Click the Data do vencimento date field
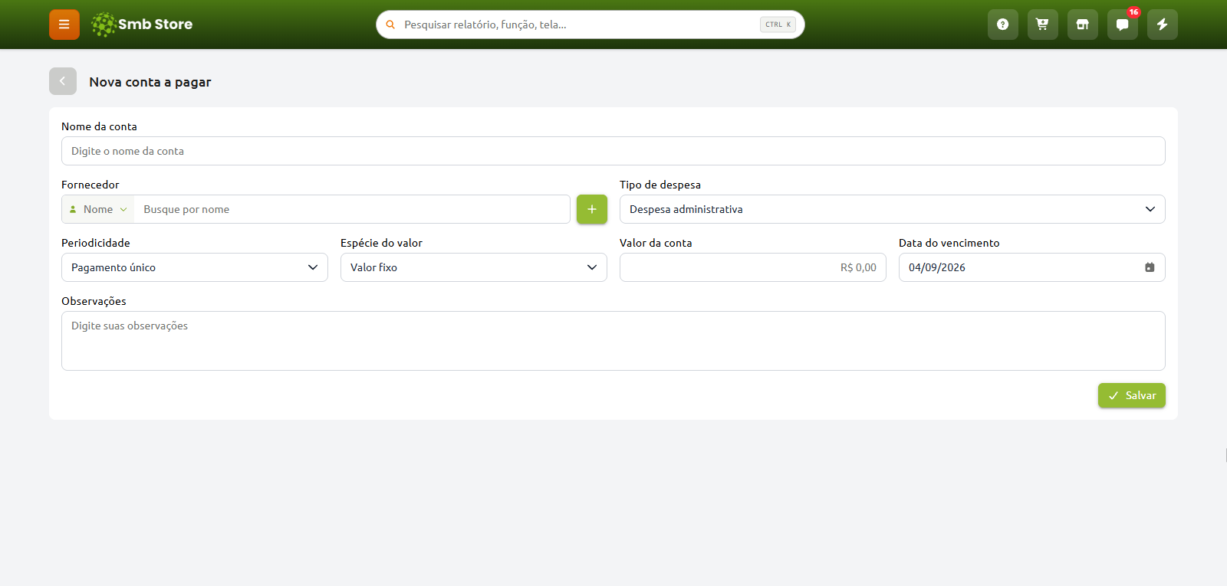 click(x=1032, y=267)
